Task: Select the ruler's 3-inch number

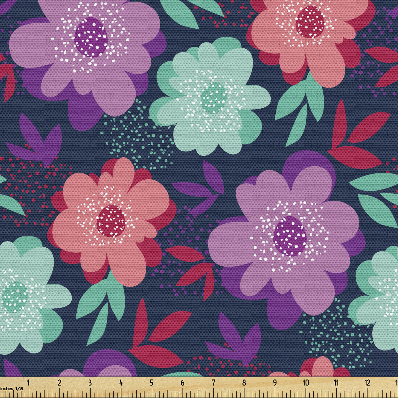Action: pos(90,383)
